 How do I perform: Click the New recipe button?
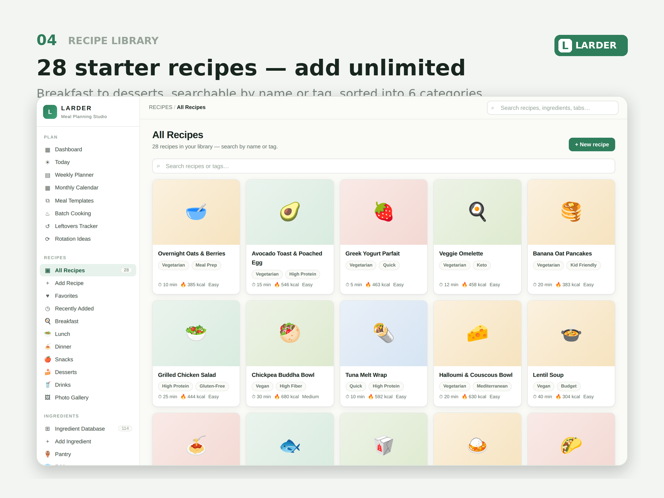point(592,144)
